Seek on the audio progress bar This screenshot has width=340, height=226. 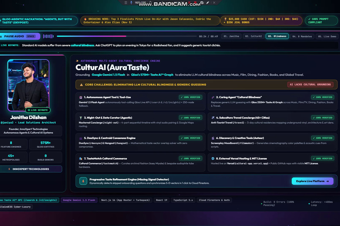[x=127, y=36]
